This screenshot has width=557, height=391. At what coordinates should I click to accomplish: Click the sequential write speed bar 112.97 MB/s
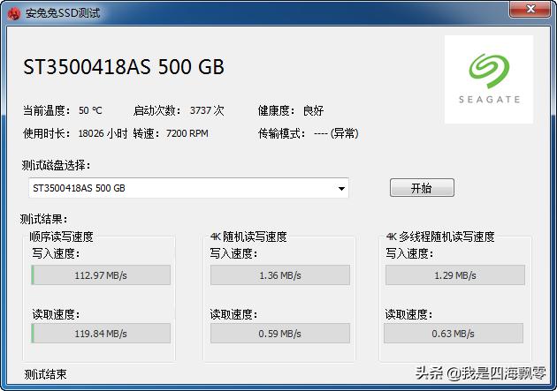pyautogui.click(x=101, y=275)
